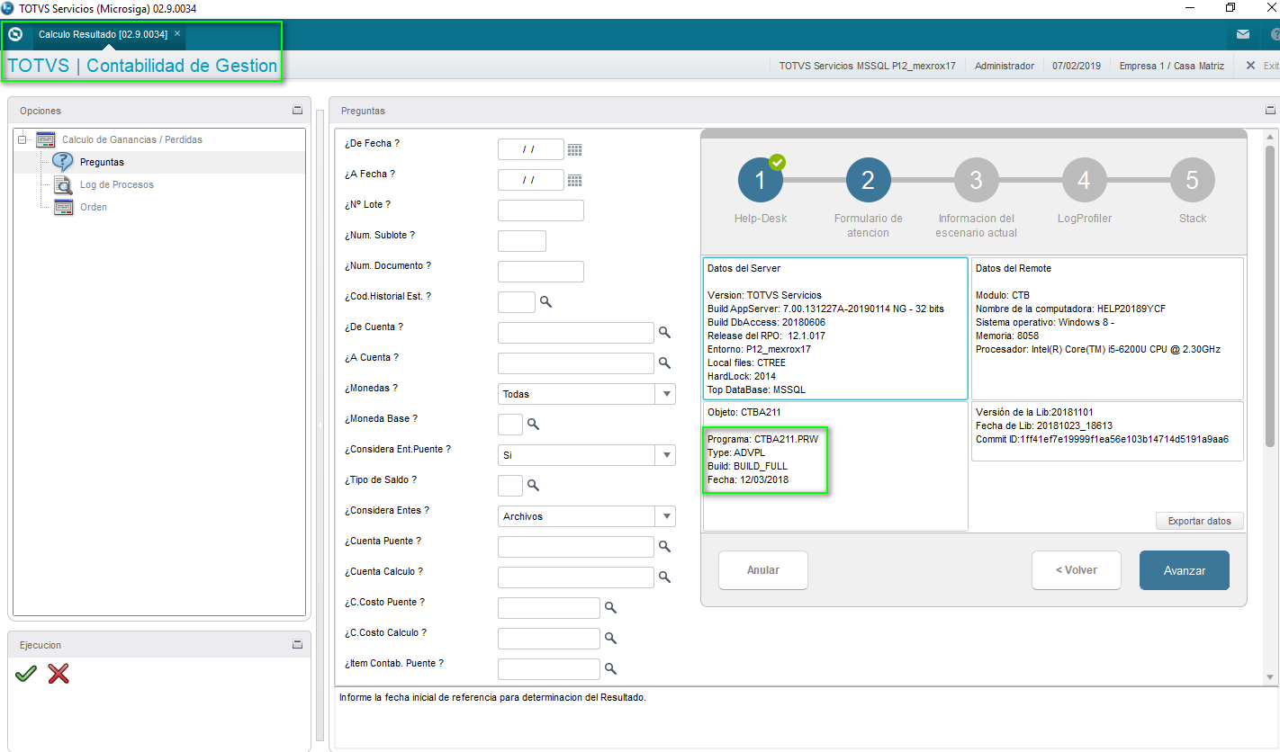Search lookup for C.Costo Puente
The width and height of the screenshot is (1280, 752).
click(x=610, y=608)
